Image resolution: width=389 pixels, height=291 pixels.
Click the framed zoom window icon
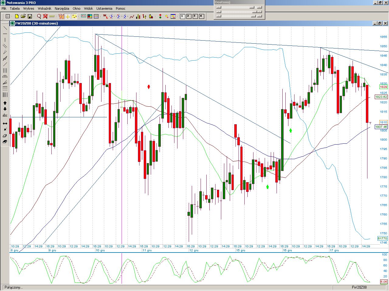tap(173, 16)
